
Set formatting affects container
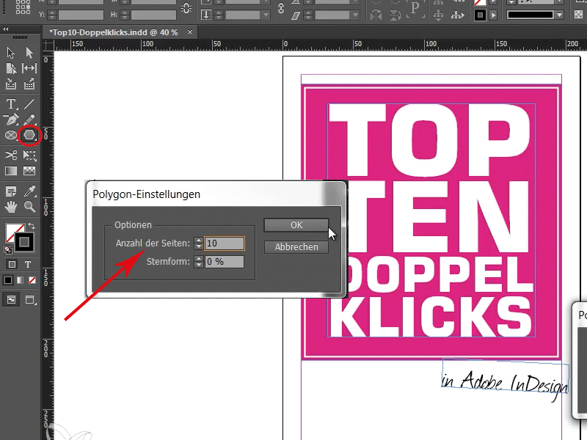pyautogui.click(x=12, y=265)
